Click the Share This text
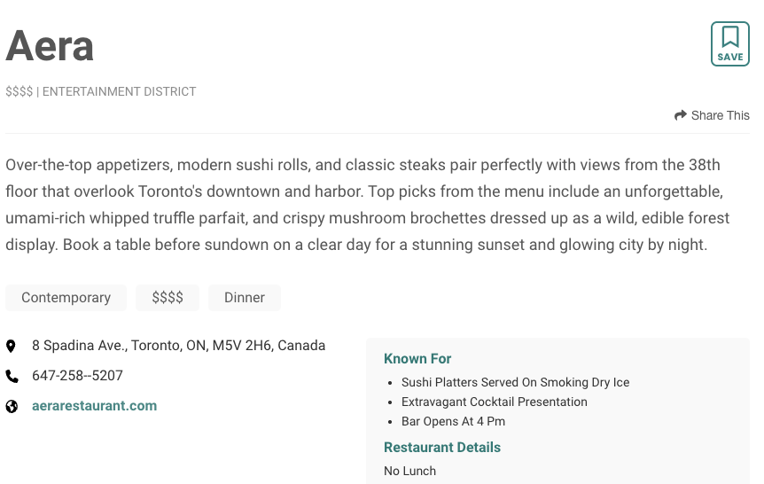This screenshot has height=484, width=764. point(720,115)
